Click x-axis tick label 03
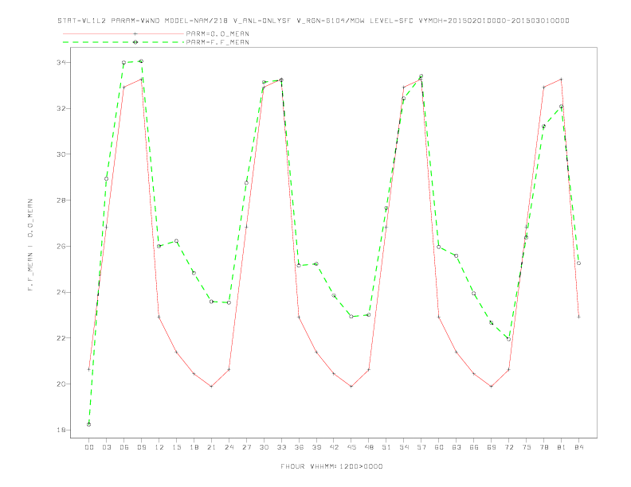The width and height of the screenshot is (631, 487). tap(106, 447)
